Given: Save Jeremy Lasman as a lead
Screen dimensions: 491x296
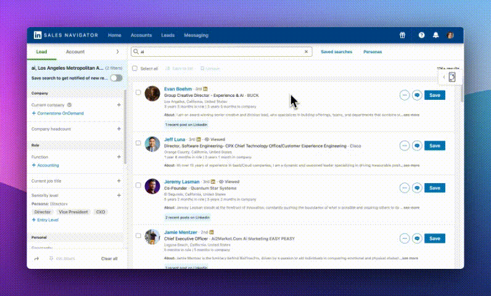Looking at the screenshot, I should 435,187.
